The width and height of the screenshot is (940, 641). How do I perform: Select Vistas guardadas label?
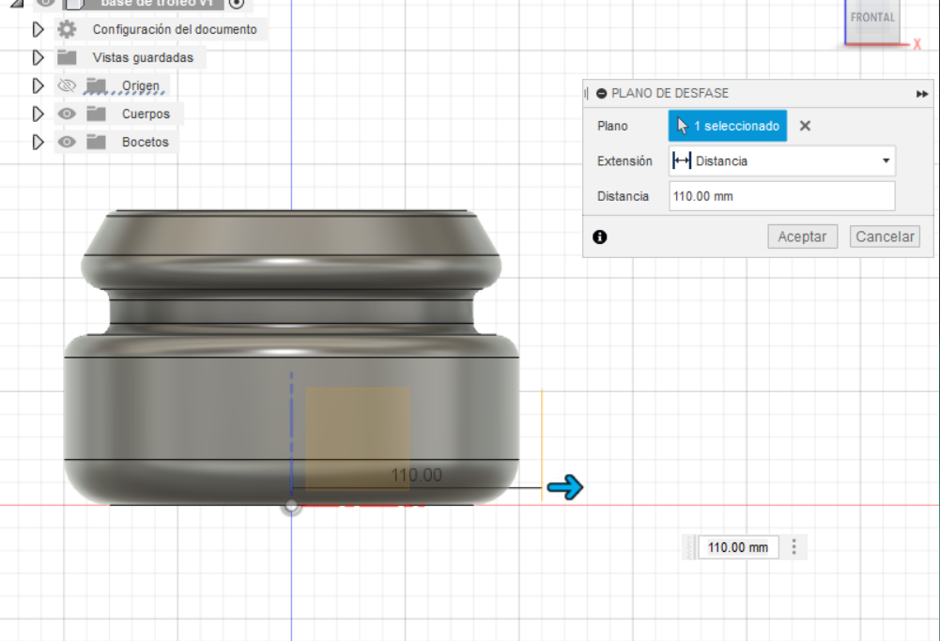pyautogui.click(x=143, y=57)
